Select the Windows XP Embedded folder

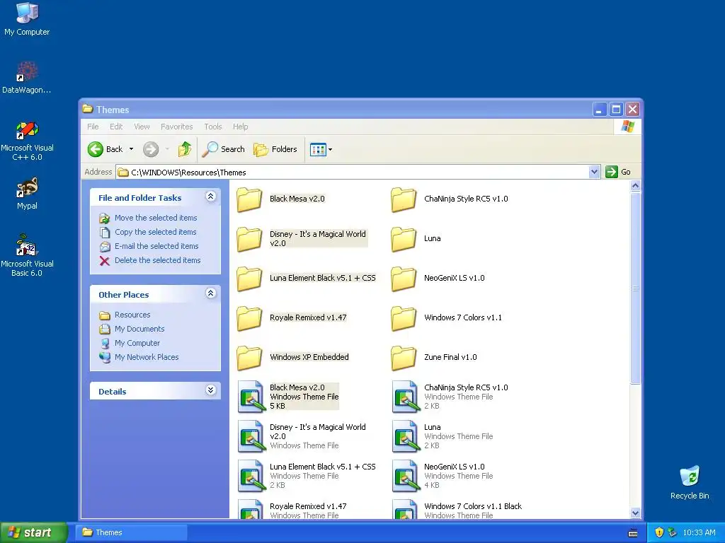292,358
